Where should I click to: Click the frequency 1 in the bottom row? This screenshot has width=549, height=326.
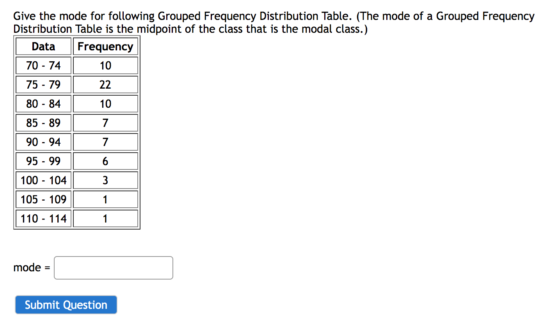pyautogui.click(x=105, y=218)
